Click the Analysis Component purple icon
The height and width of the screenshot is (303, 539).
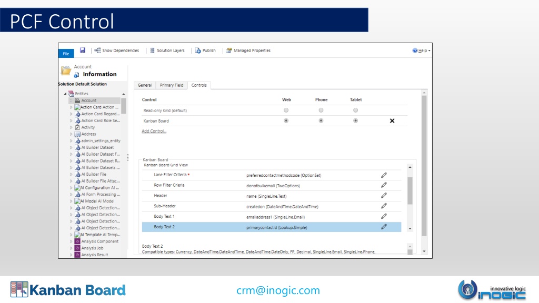[77, 241]
